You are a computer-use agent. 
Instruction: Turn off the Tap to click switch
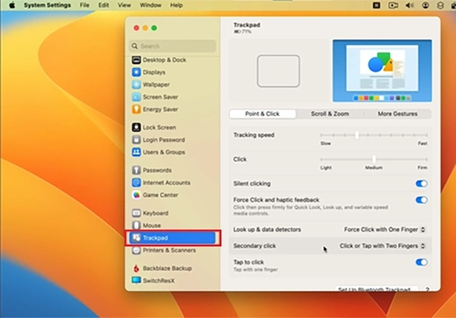pyautogui.click(x=421, y=263)
